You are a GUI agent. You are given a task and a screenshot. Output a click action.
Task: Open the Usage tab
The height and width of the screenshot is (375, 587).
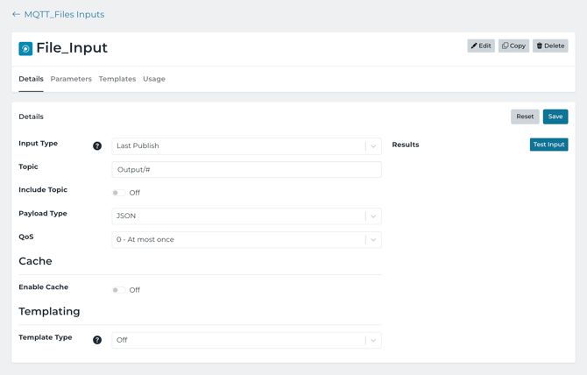coord(154,79)
